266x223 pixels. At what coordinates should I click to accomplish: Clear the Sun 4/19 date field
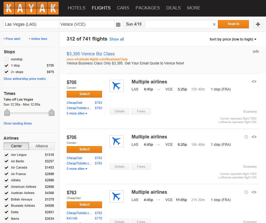coord(214,24)
